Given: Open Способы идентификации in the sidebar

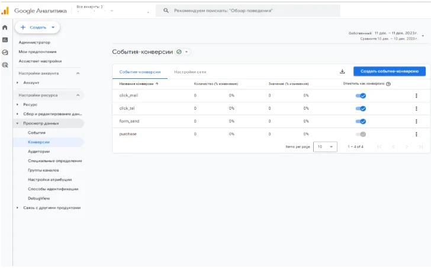Looking at the screenshot, I should [53, 189].
